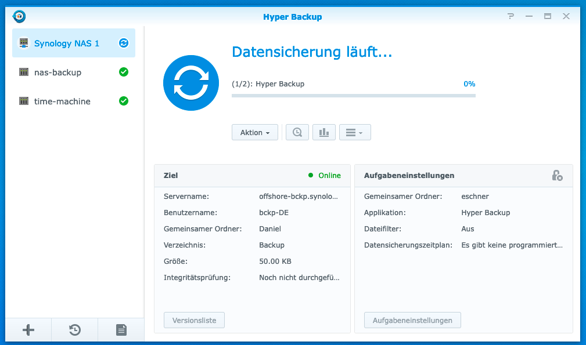Select the Synology NAS 1 task

(67, 43)
